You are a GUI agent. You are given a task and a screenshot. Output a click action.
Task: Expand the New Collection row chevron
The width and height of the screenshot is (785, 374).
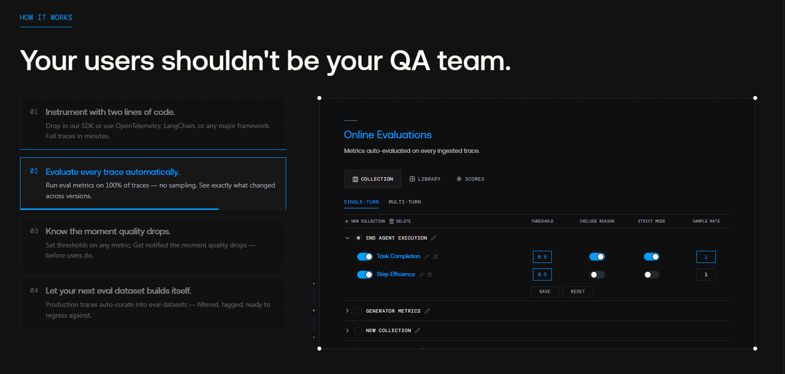(347, 331)
